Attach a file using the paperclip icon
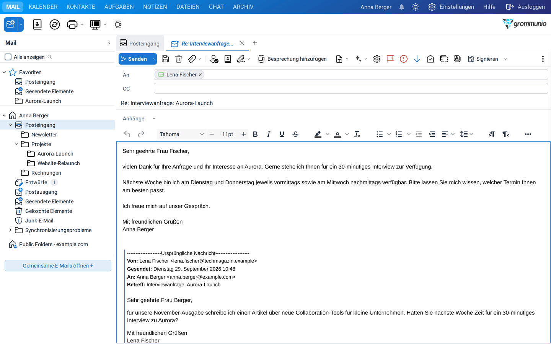The height and width of the screenshot is (344, 551). tap(192, 59)
